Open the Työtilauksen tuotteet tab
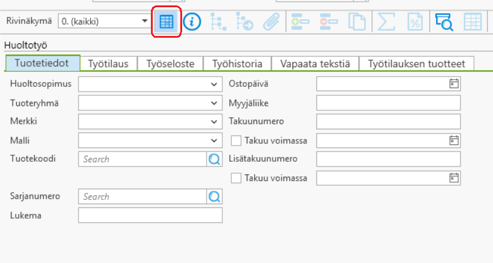Screen dimensions: 493x263 tap(416, 64)
